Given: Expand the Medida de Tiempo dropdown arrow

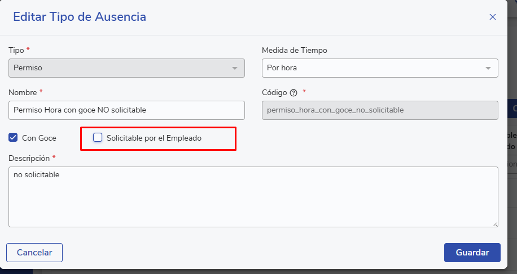Looking at the screenshot, I should 488,68.
